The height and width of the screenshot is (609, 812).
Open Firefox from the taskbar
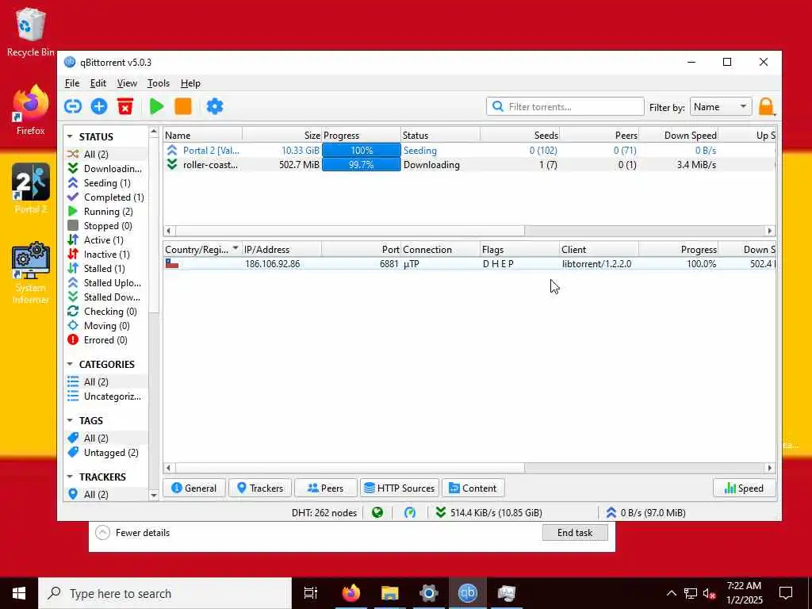click(x=351, y=593)
